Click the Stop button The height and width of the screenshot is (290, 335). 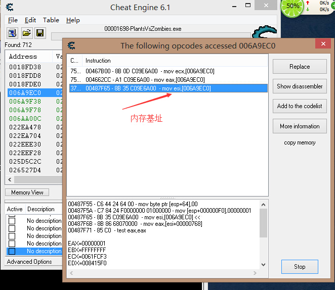point(300,267)
